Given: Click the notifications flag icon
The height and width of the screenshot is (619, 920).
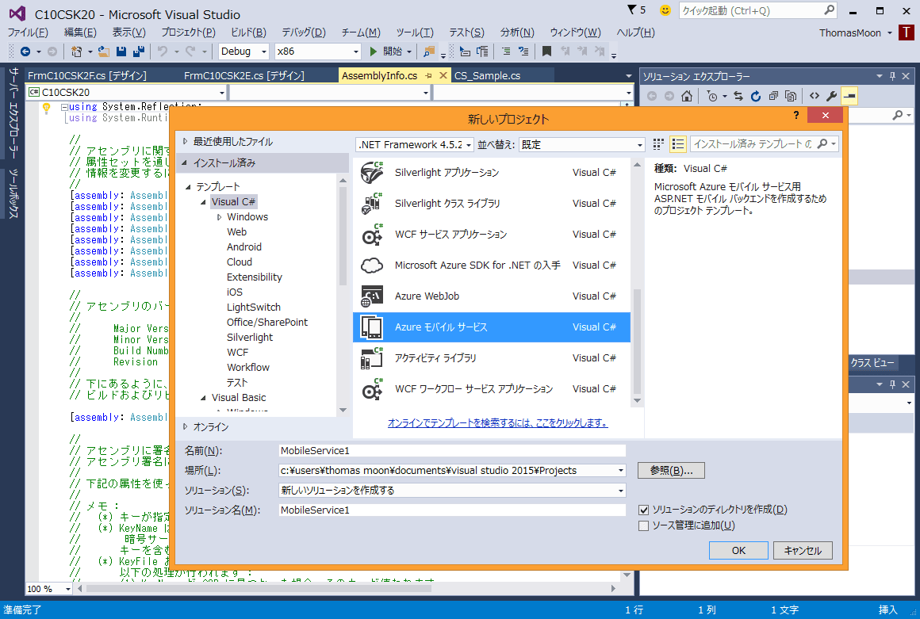Looking at the screenshot, I should [632, 10].
